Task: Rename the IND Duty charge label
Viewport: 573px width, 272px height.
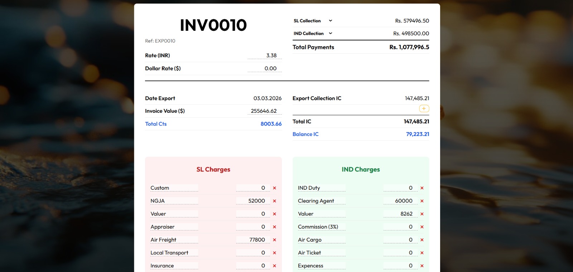Action: (322, 188)
